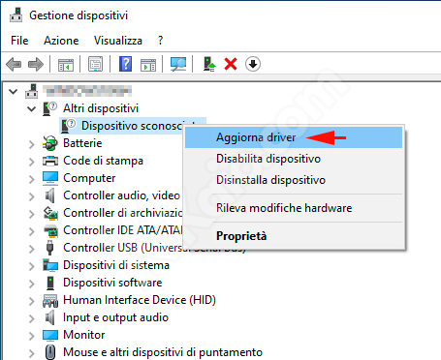The image size is (441, 360).
Task: Expand the Input e output audio arrow
Action: tap(31, 318)
